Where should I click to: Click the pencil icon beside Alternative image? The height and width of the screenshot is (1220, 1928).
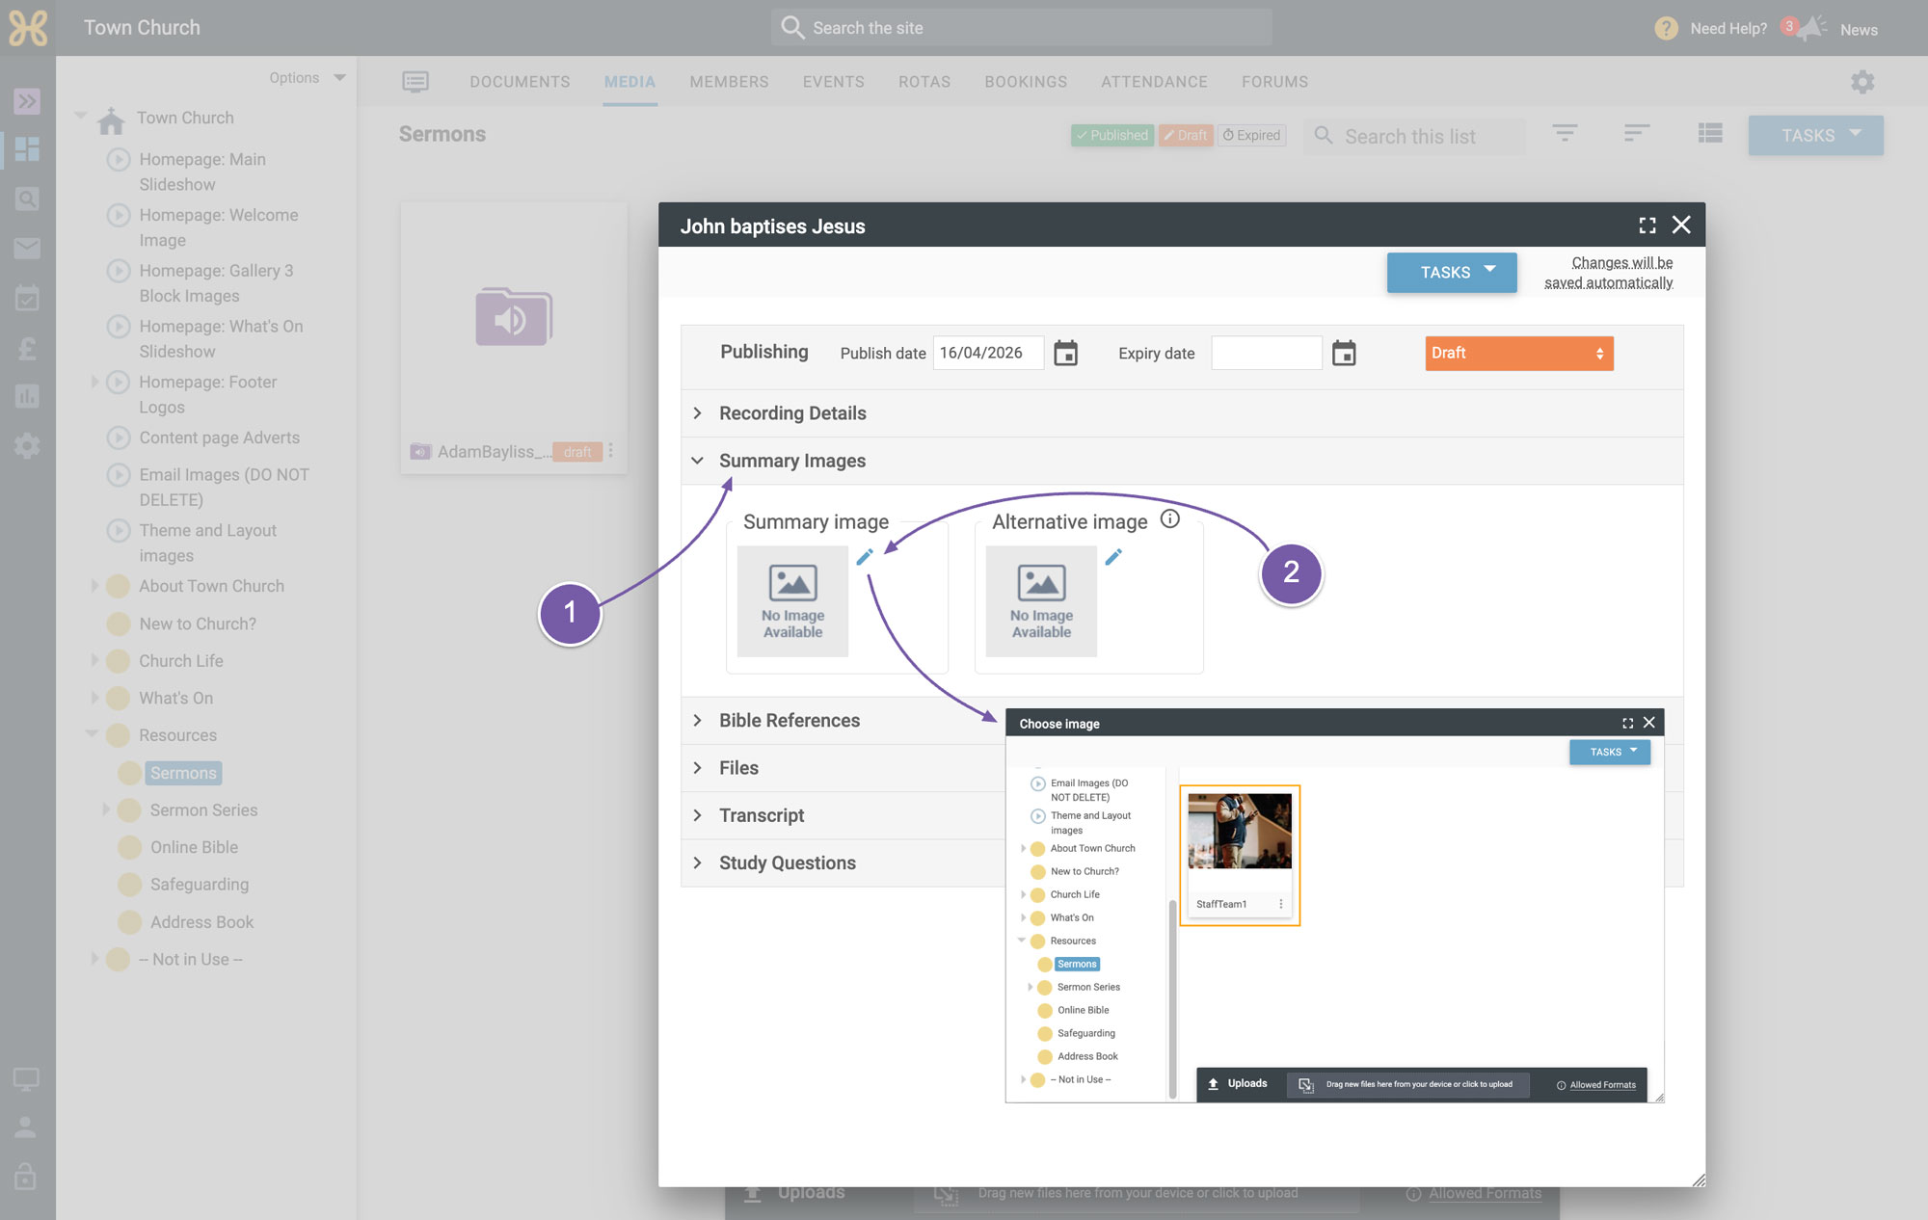click(1113, 557)
